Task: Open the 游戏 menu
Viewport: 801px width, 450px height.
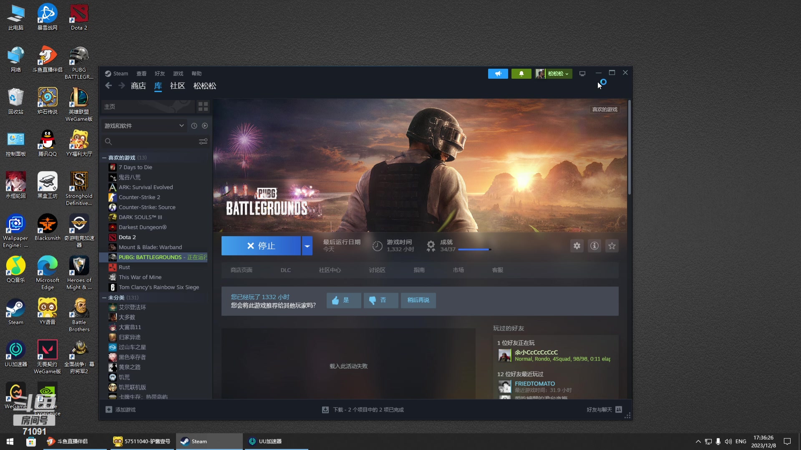Action: click(x=178, y=74)
